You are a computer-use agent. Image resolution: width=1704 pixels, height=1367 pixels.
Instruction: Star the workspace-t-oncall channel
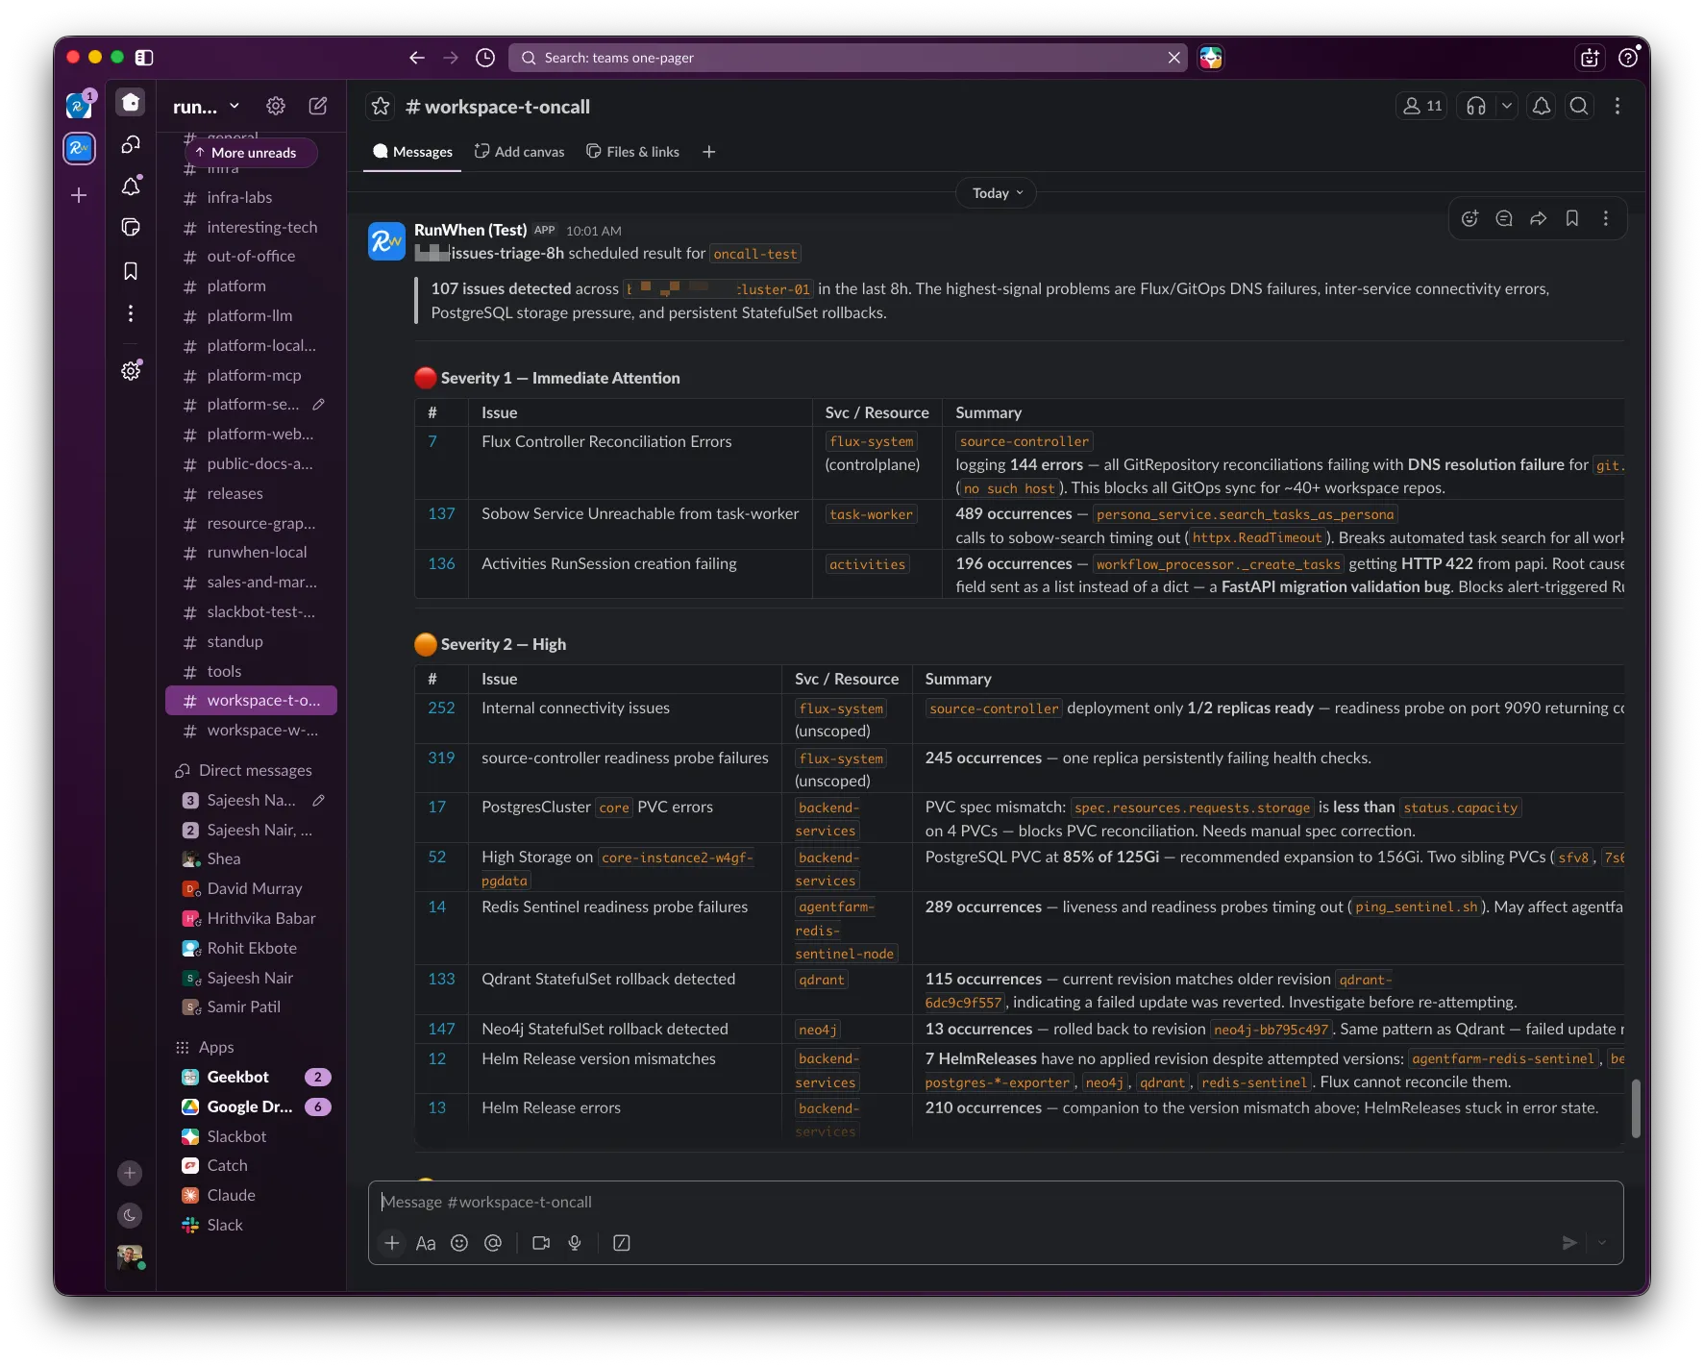381,106
